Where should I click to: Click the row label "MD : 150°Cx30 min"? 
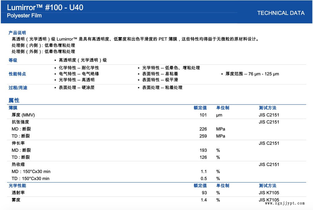[x=31, y=171]
